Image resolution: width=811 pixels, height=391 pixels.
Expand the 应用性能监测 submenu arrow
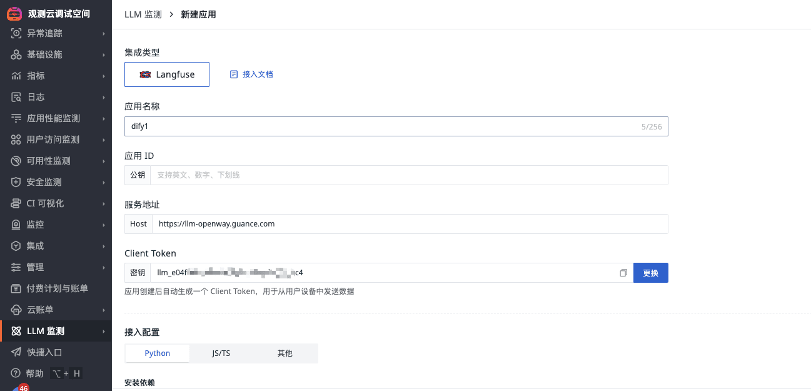(x=104, y=118)
